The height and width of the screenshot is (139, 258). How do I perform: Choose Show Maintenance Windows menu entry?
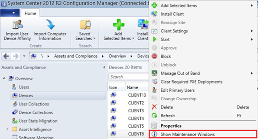(x=203, y=134)
